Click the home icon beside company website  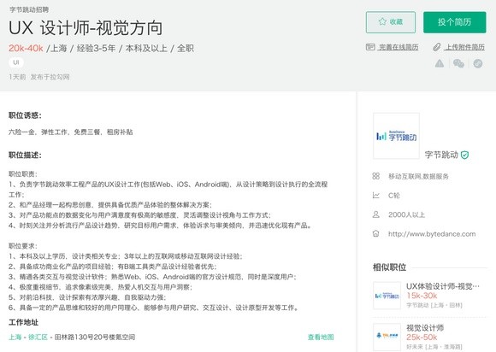[x=375, y=233]
